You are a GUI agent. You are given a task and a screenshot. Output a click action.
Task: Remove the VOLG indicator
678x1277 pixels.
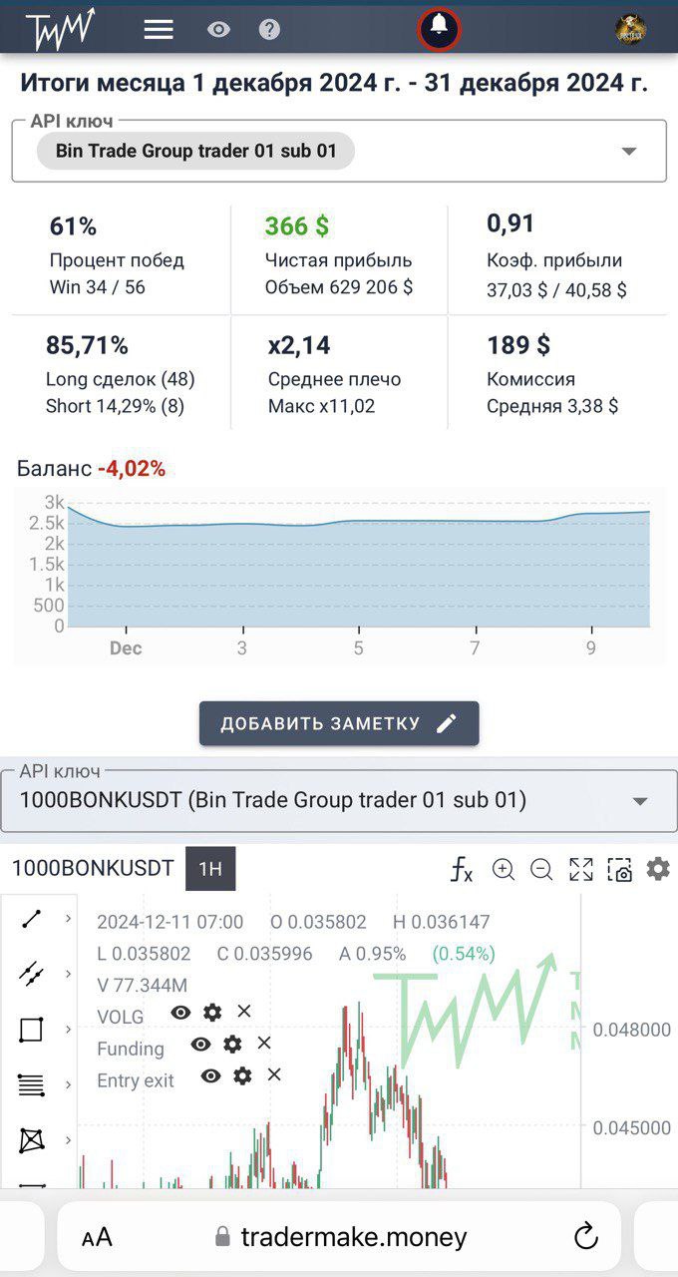coord(244,1012)
